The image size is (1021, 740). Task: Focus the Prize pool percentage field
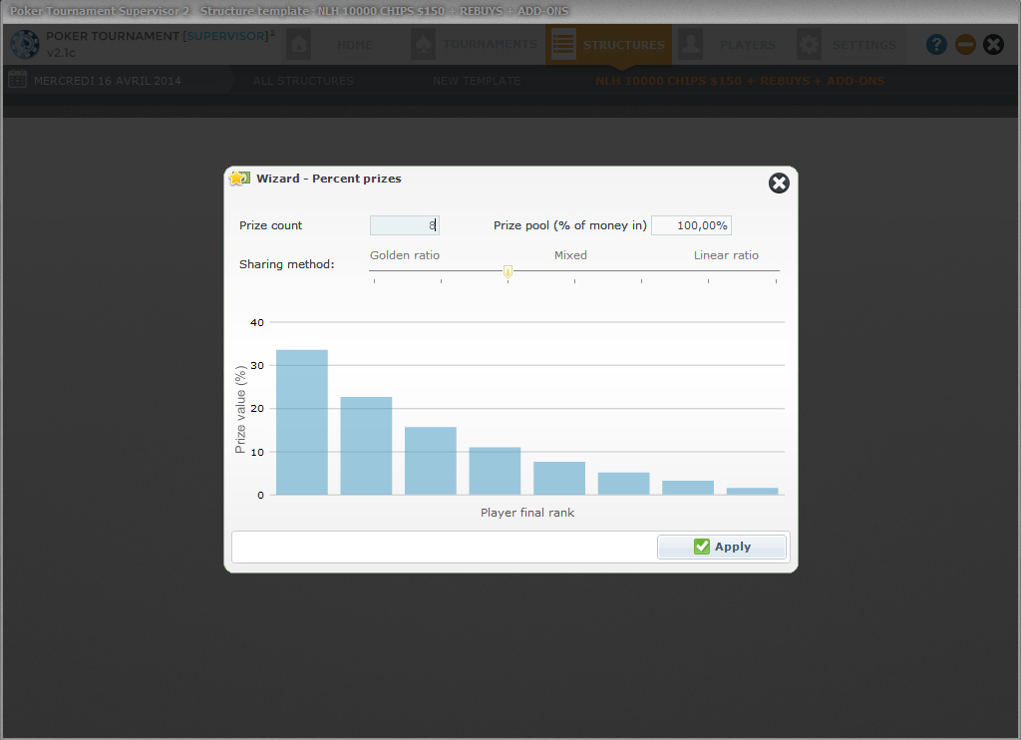(691, 225)
